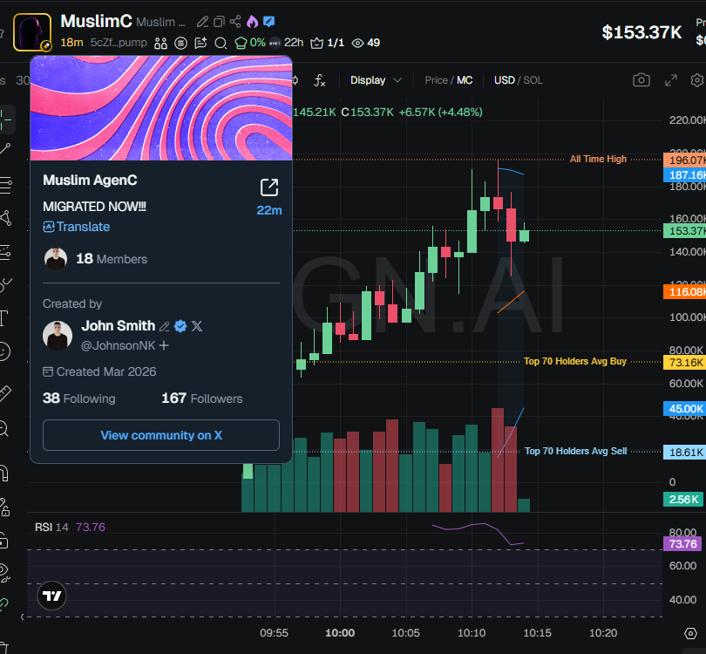This screenshot has width=706, height=654.
Task: Click the Top 70 Holders Avg Sell label
Action: 575,451
